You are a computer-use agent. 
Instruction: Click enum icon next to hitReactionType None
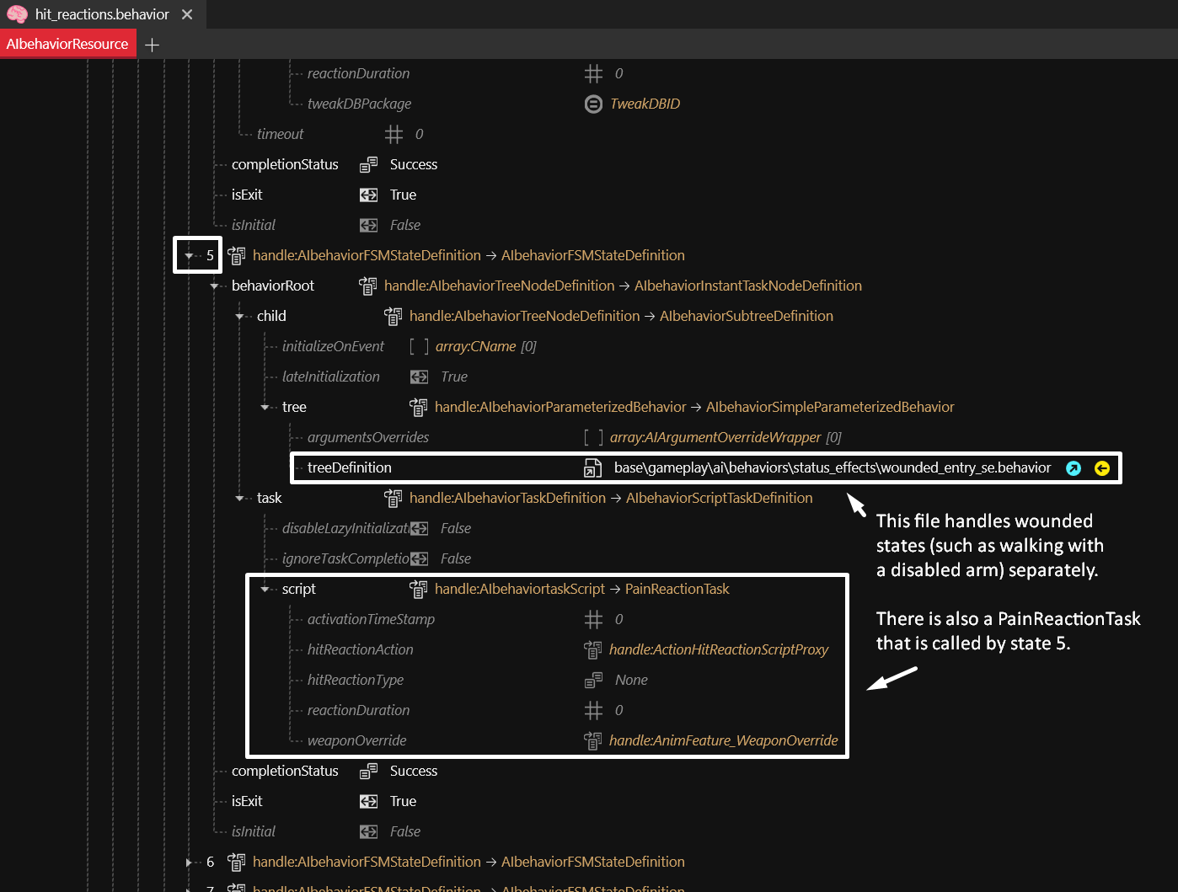point(593,680)
